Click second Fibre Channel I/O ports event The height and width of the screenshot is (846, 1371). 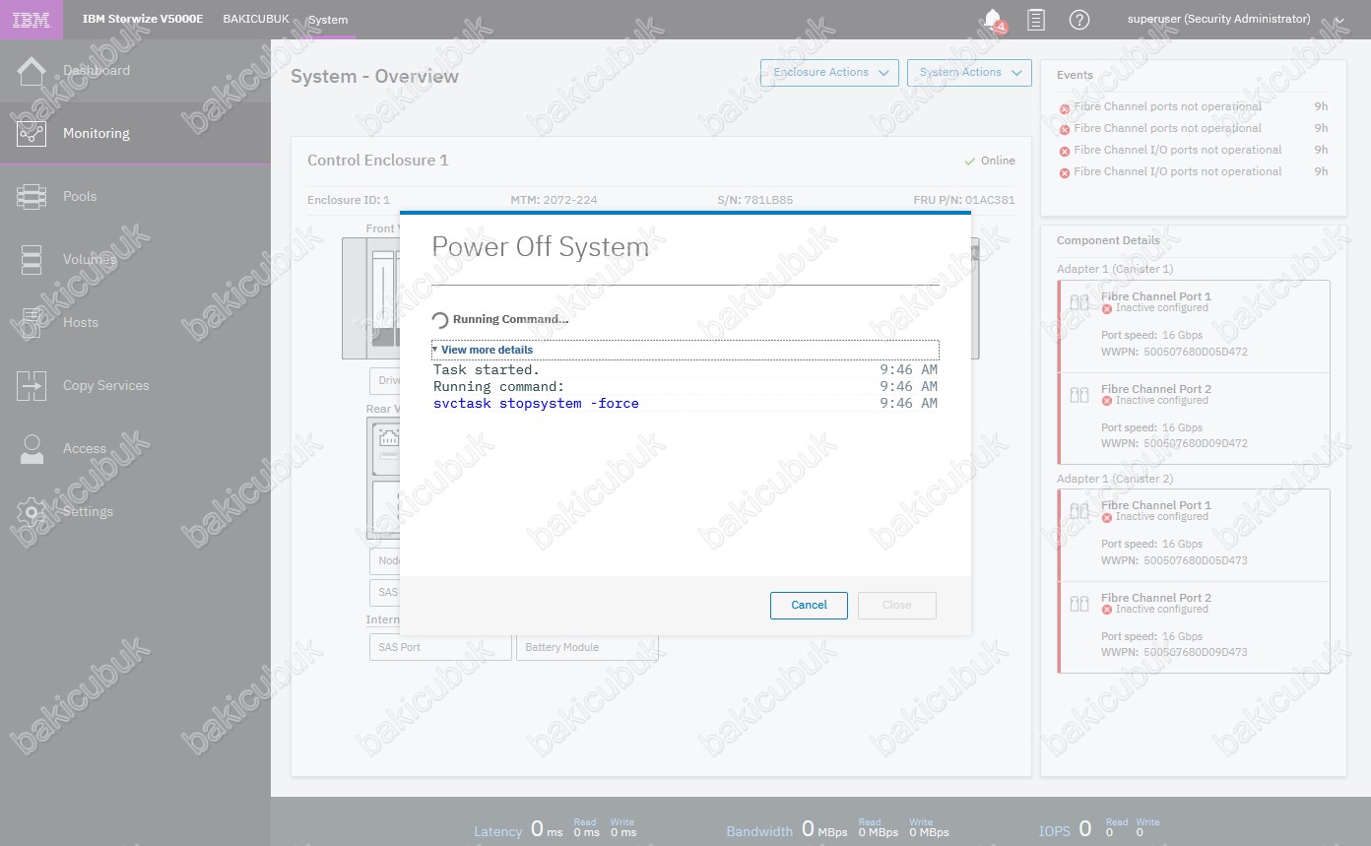[1178, 171]
